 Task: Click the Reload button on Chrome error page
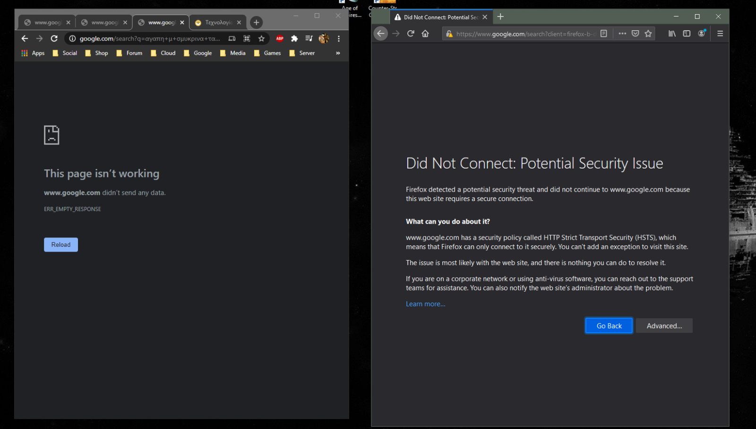(x=61, y=244)
